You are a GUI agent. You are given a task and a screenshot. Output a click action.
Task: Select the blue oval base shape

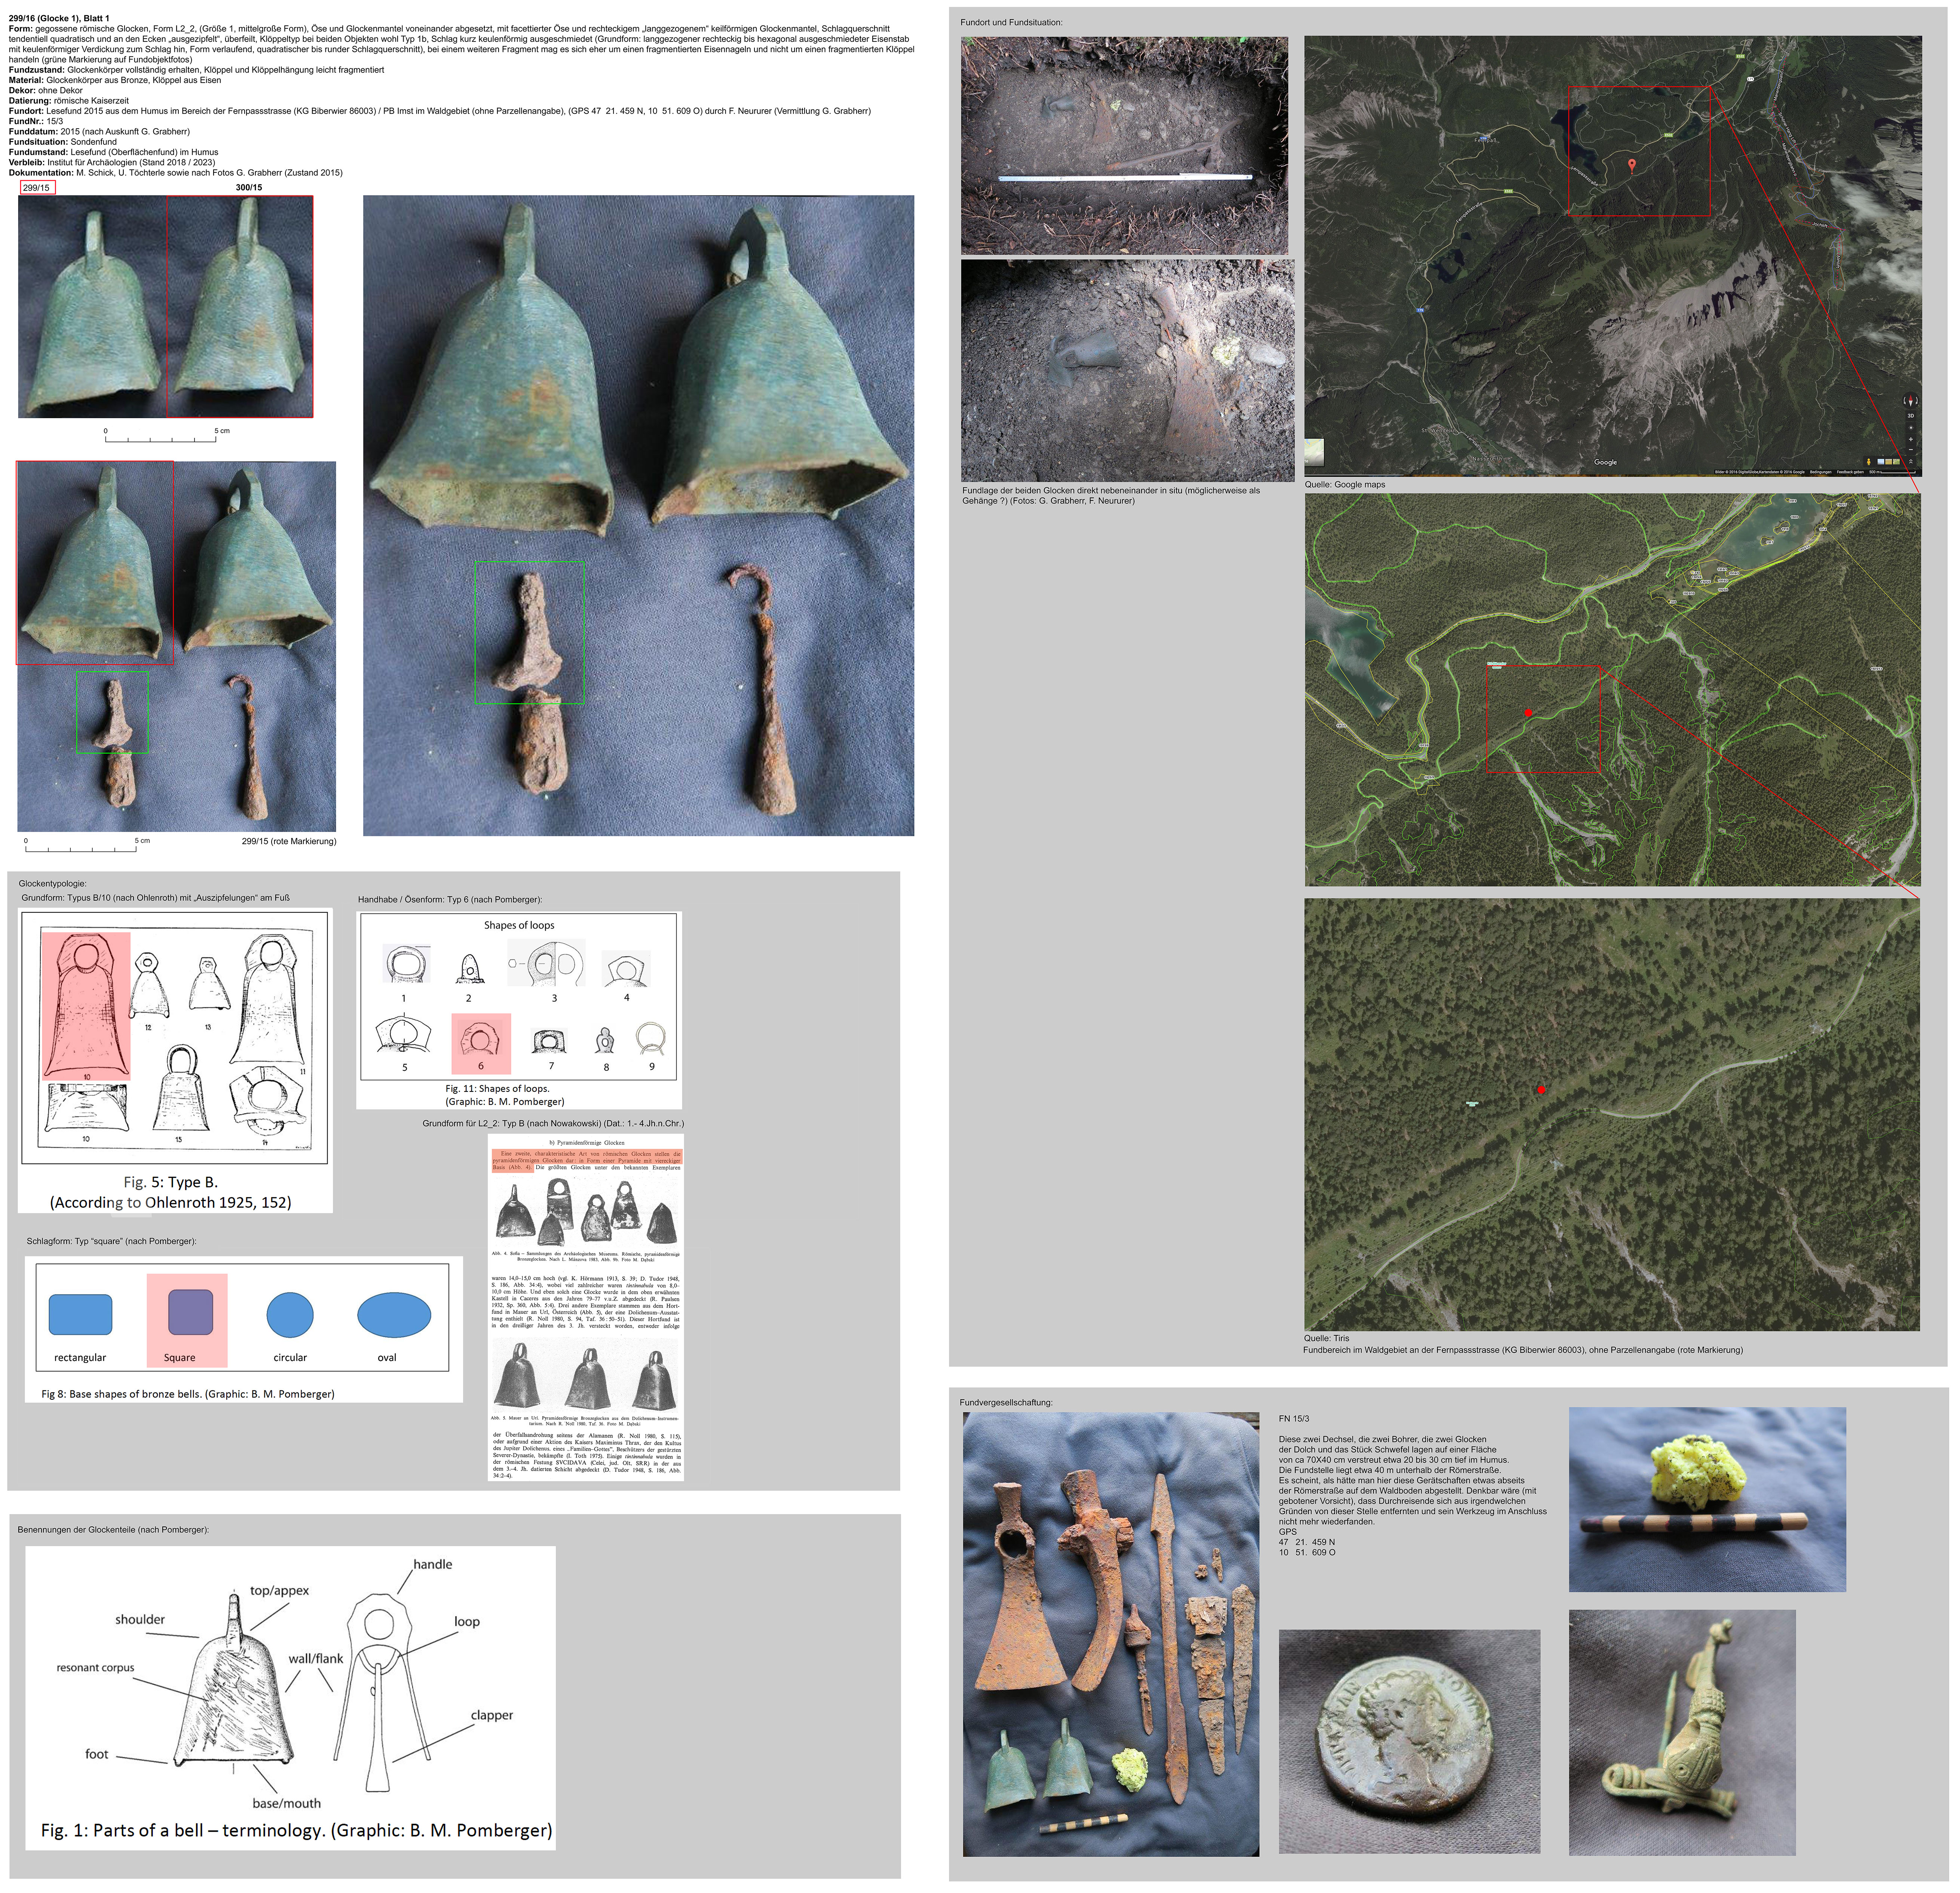pos(394,1315)
